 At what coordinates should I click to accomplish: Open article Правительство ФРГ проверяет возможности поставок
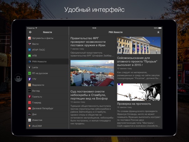pos(88,42)
